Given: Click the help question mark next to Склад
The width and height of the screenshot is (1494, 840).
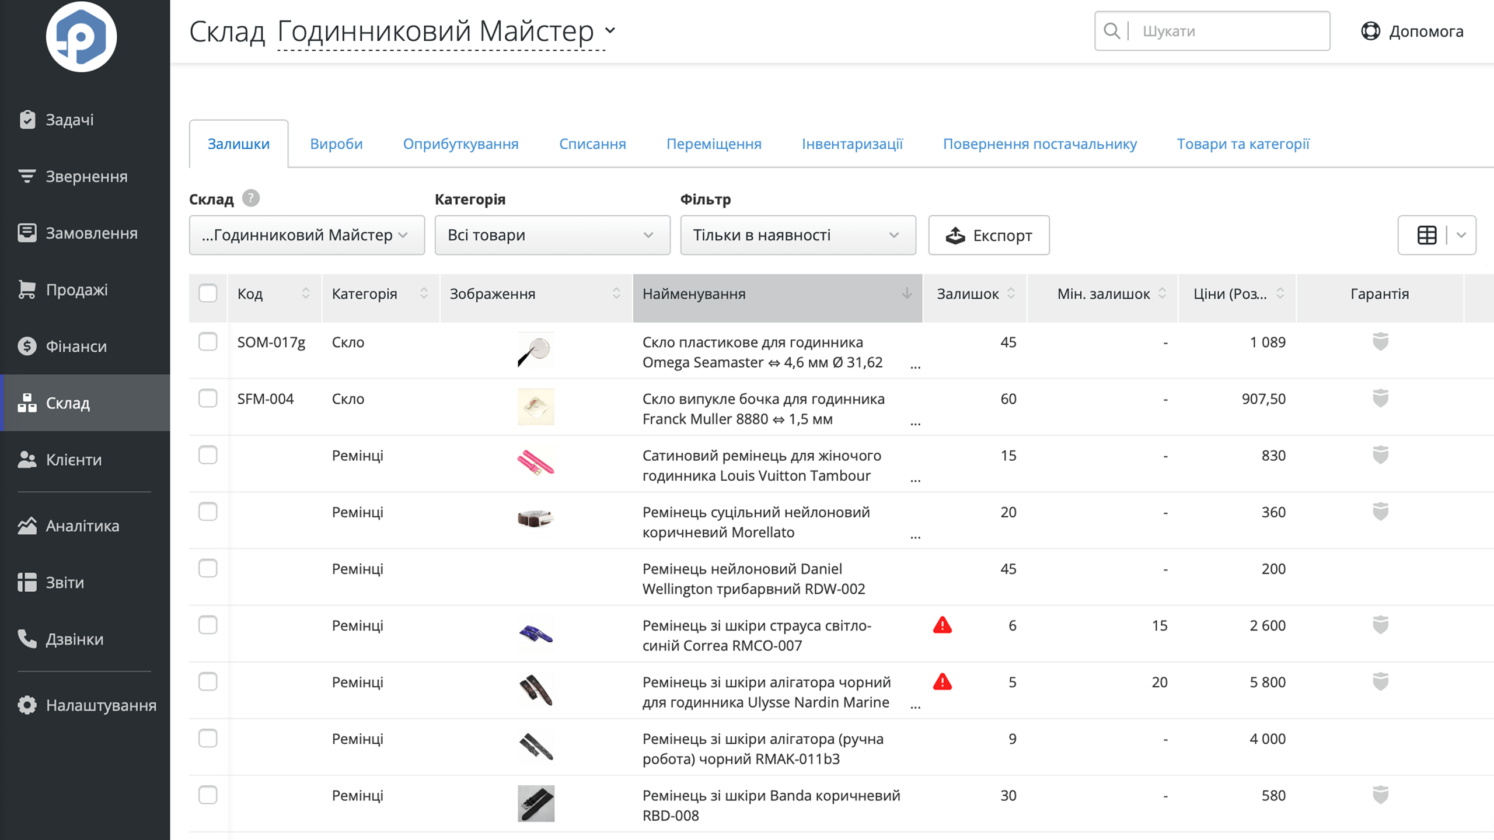Looking at the screenshot, I should [251, 198].
